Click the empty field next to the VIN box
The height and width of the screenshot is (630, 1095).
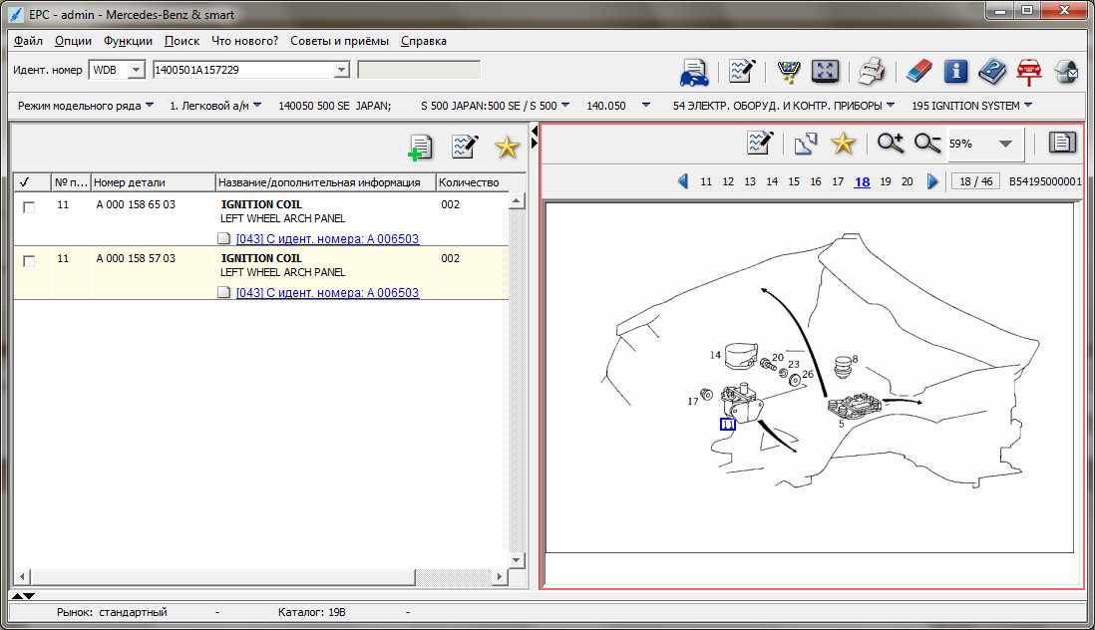pyautogui.click(x=419, y=70)
